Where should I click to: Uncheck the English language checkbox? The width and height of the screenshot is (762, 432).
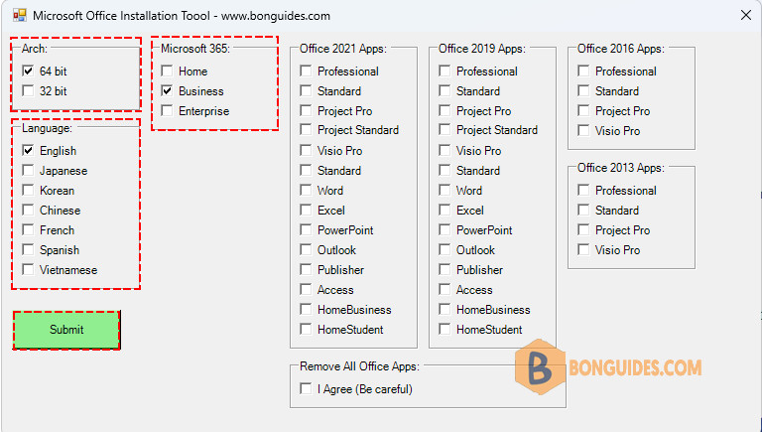tap(28, 150)
